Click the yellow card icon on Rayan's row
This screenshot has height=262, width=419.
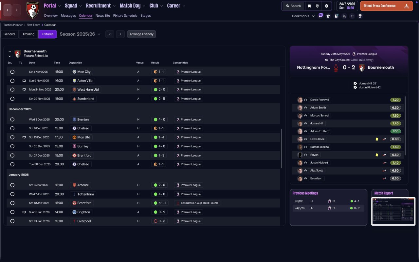[377, 155]
